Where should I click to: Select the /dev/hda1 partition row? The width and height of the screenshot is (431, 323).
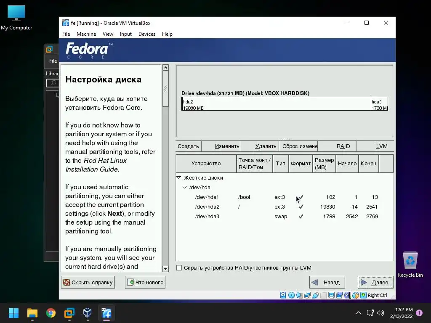point(285,197)
